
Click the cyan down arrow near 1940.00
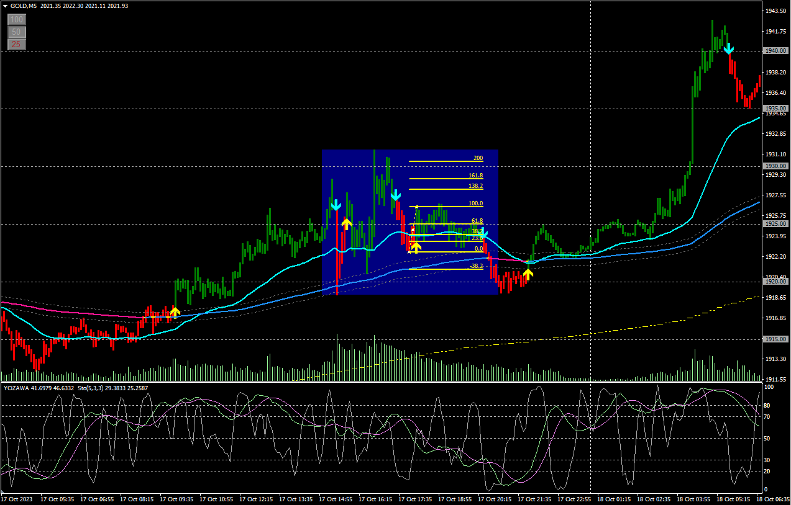729,48
